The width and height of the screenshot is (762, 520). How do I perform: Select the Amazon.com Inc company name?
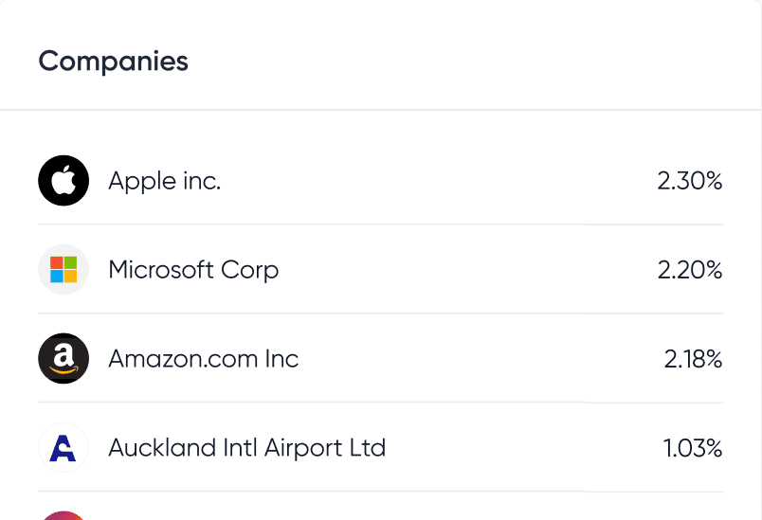(x=204, y=359)
